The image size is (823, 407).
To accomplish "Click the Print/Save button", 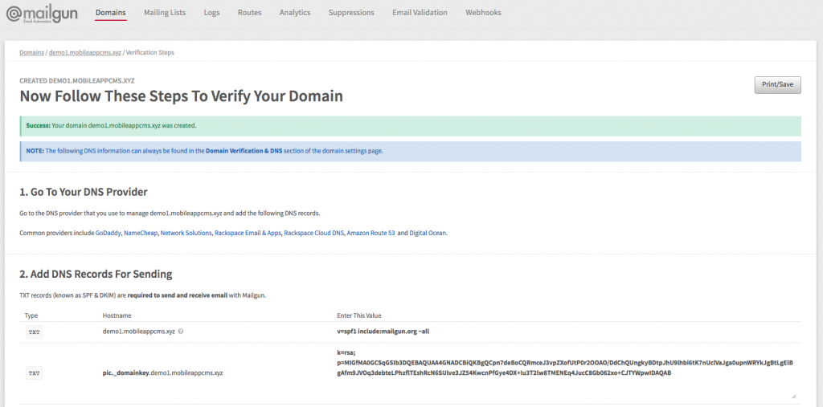I will (777, 84).
